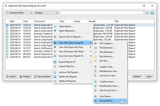Click the report icon of 2024/10/16 row
Image resolution: width=160 pixels, height=106 pixels.
7,25
